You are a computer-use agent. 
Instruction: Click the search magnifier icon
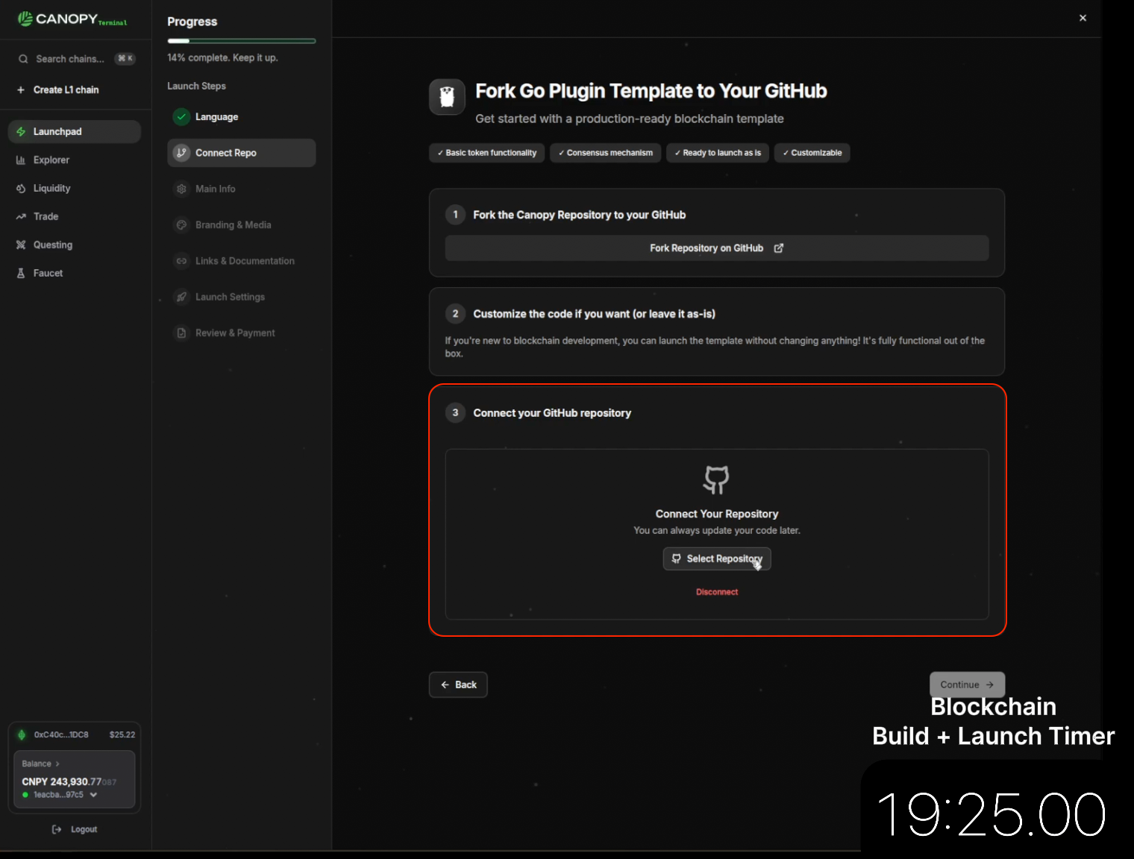pos(23,59)
